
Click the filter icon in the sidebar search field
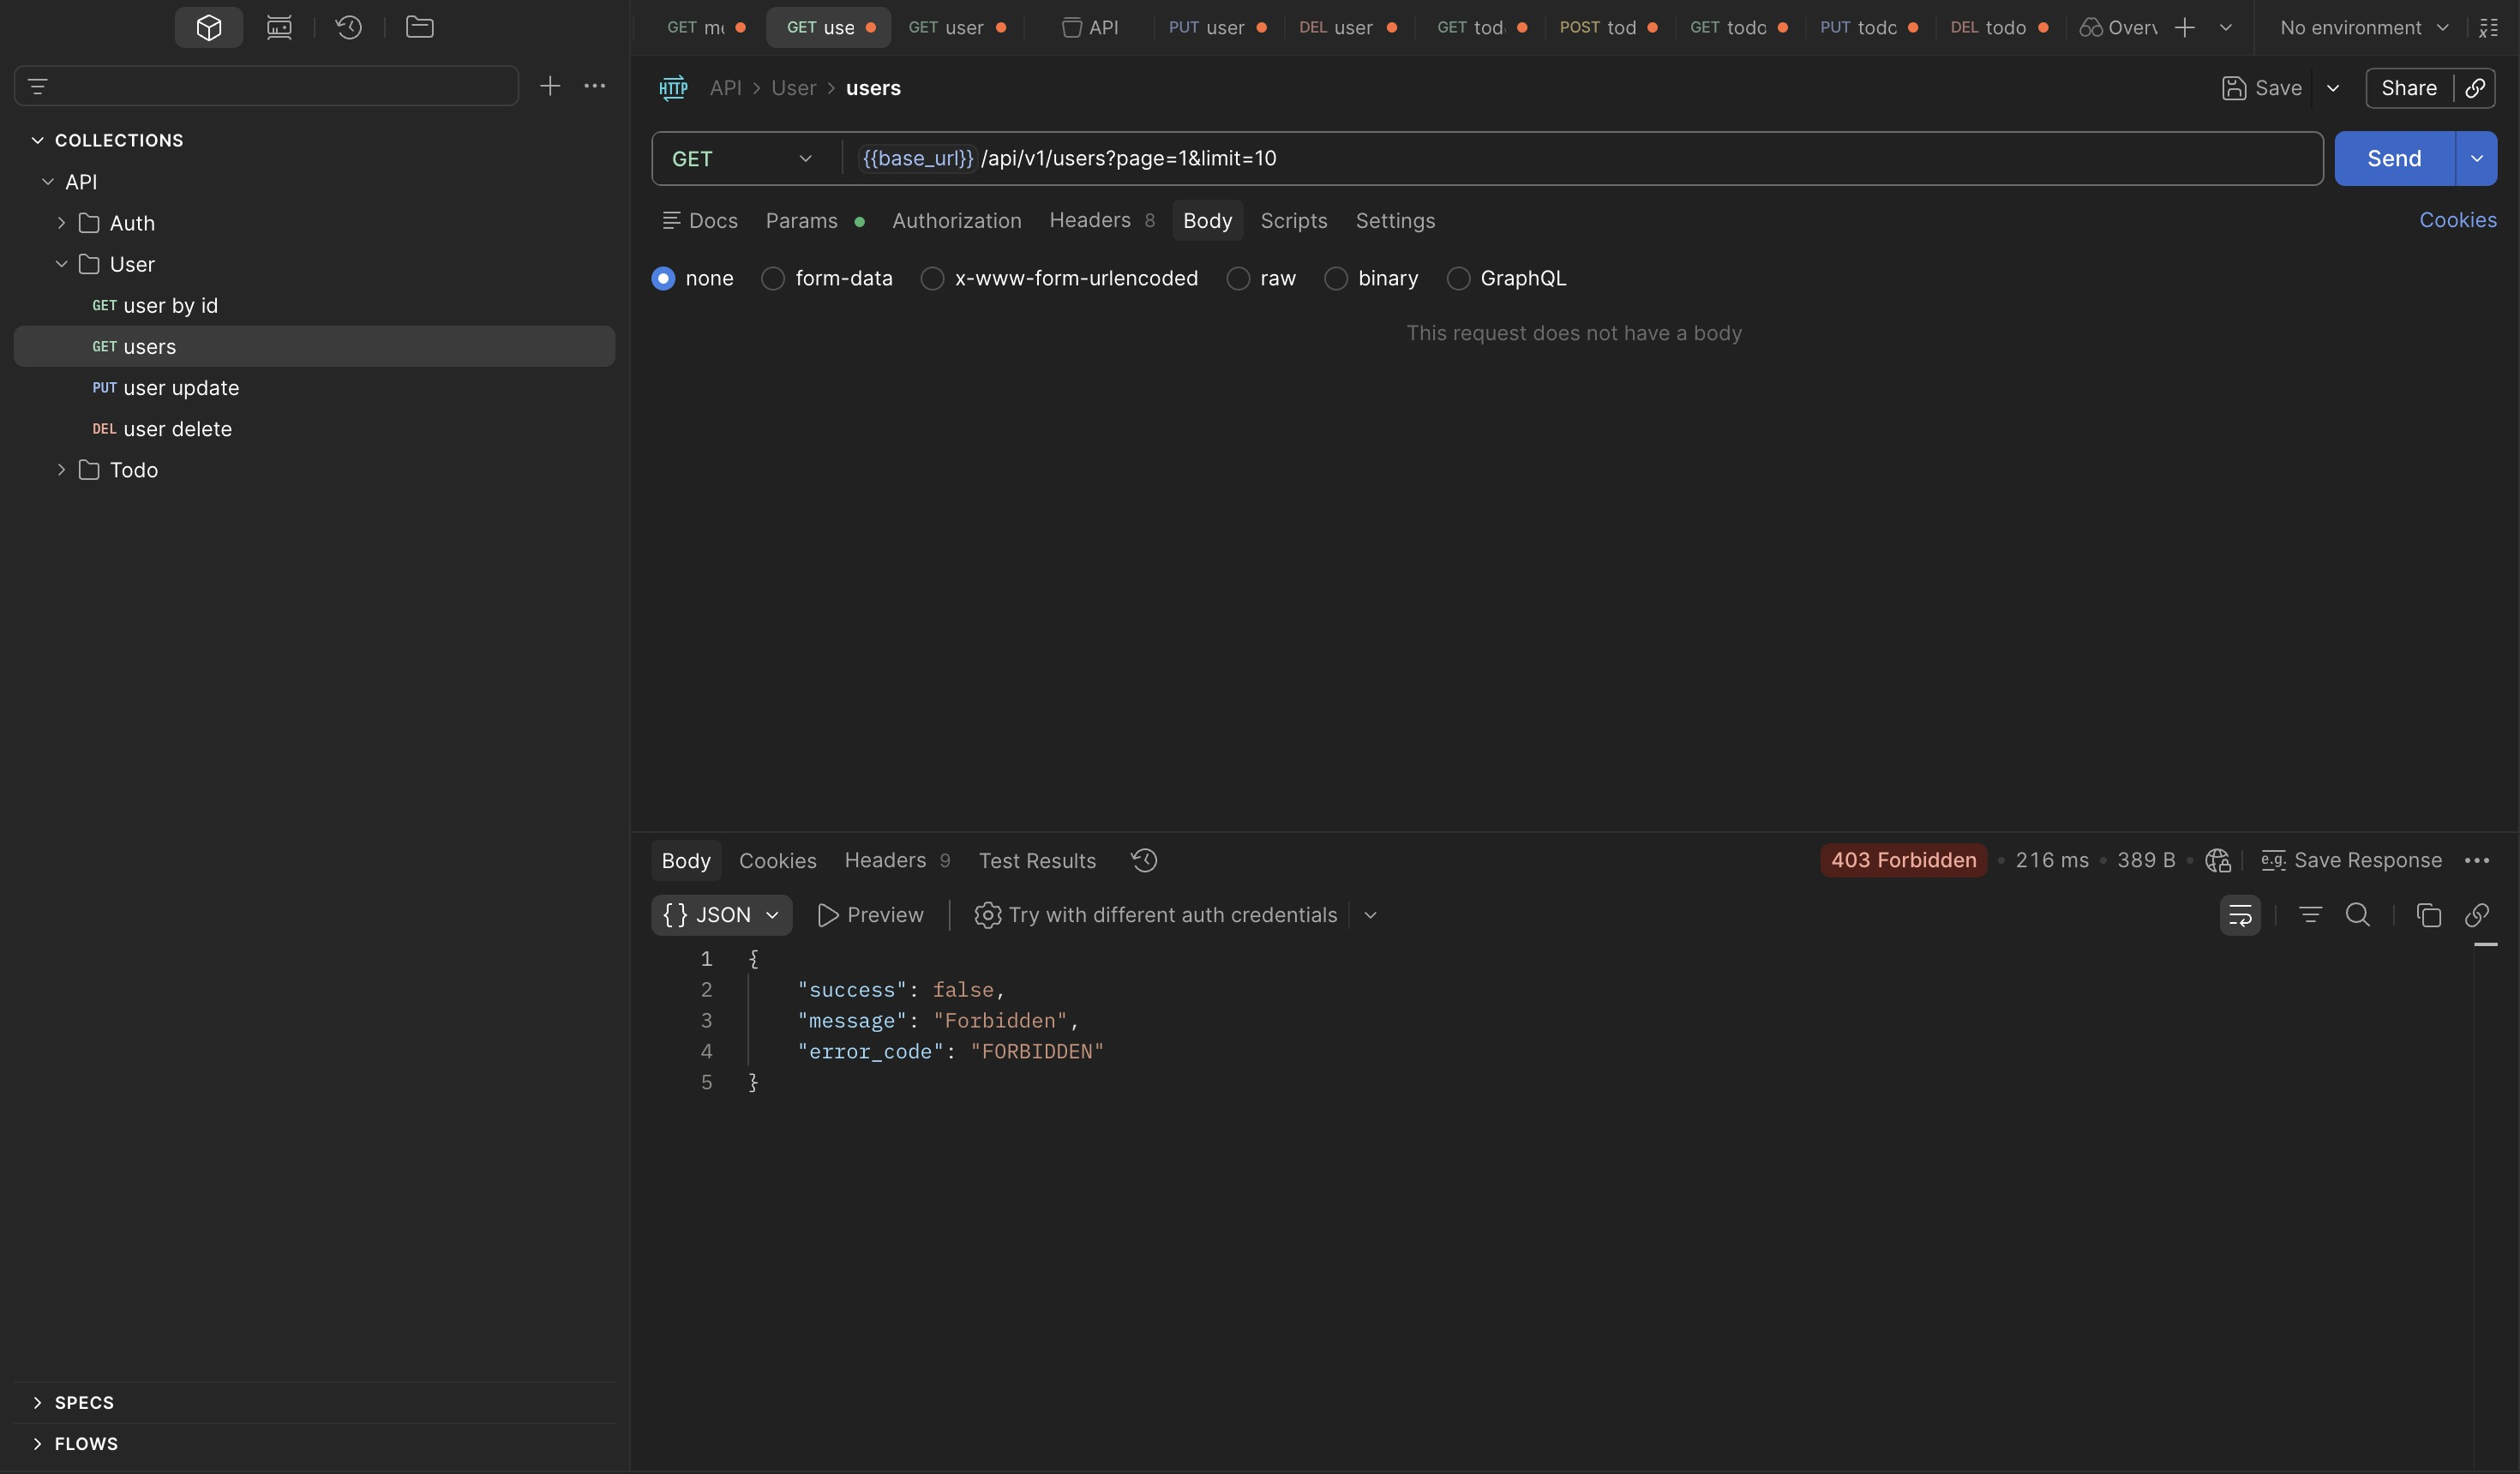(x=38, y=86)
